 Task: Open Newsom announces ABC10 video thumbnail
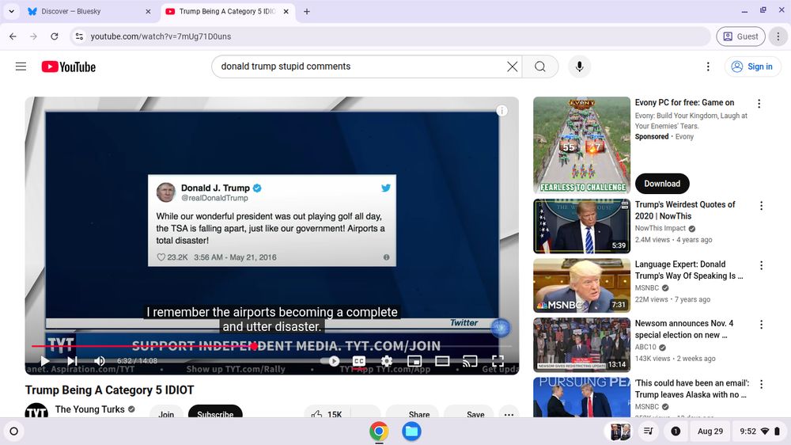[x=581, y=345]
